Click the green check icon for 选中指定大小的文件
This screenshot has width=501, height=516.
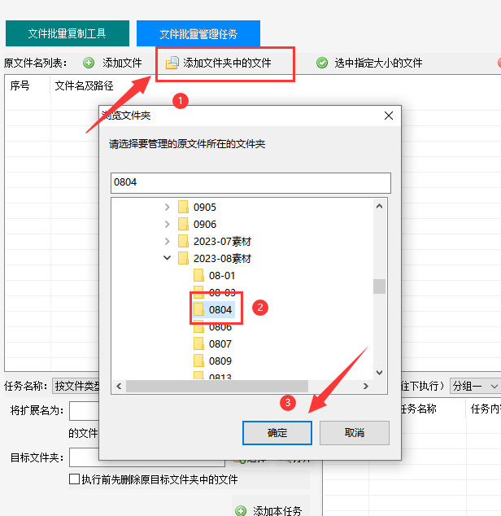322,63
